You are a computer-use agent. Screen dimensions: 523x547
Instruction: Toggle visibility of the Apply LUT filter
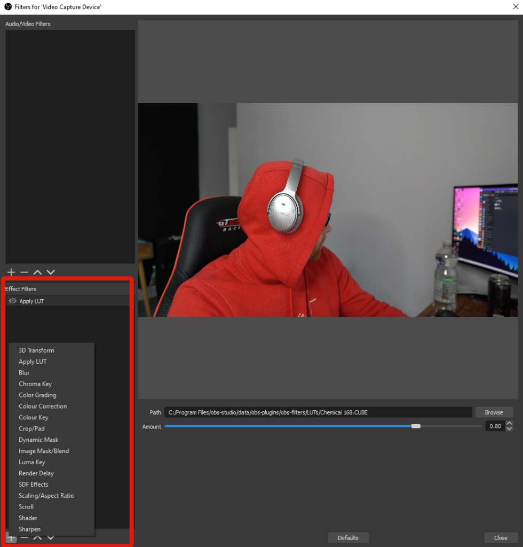click(12, 301)
